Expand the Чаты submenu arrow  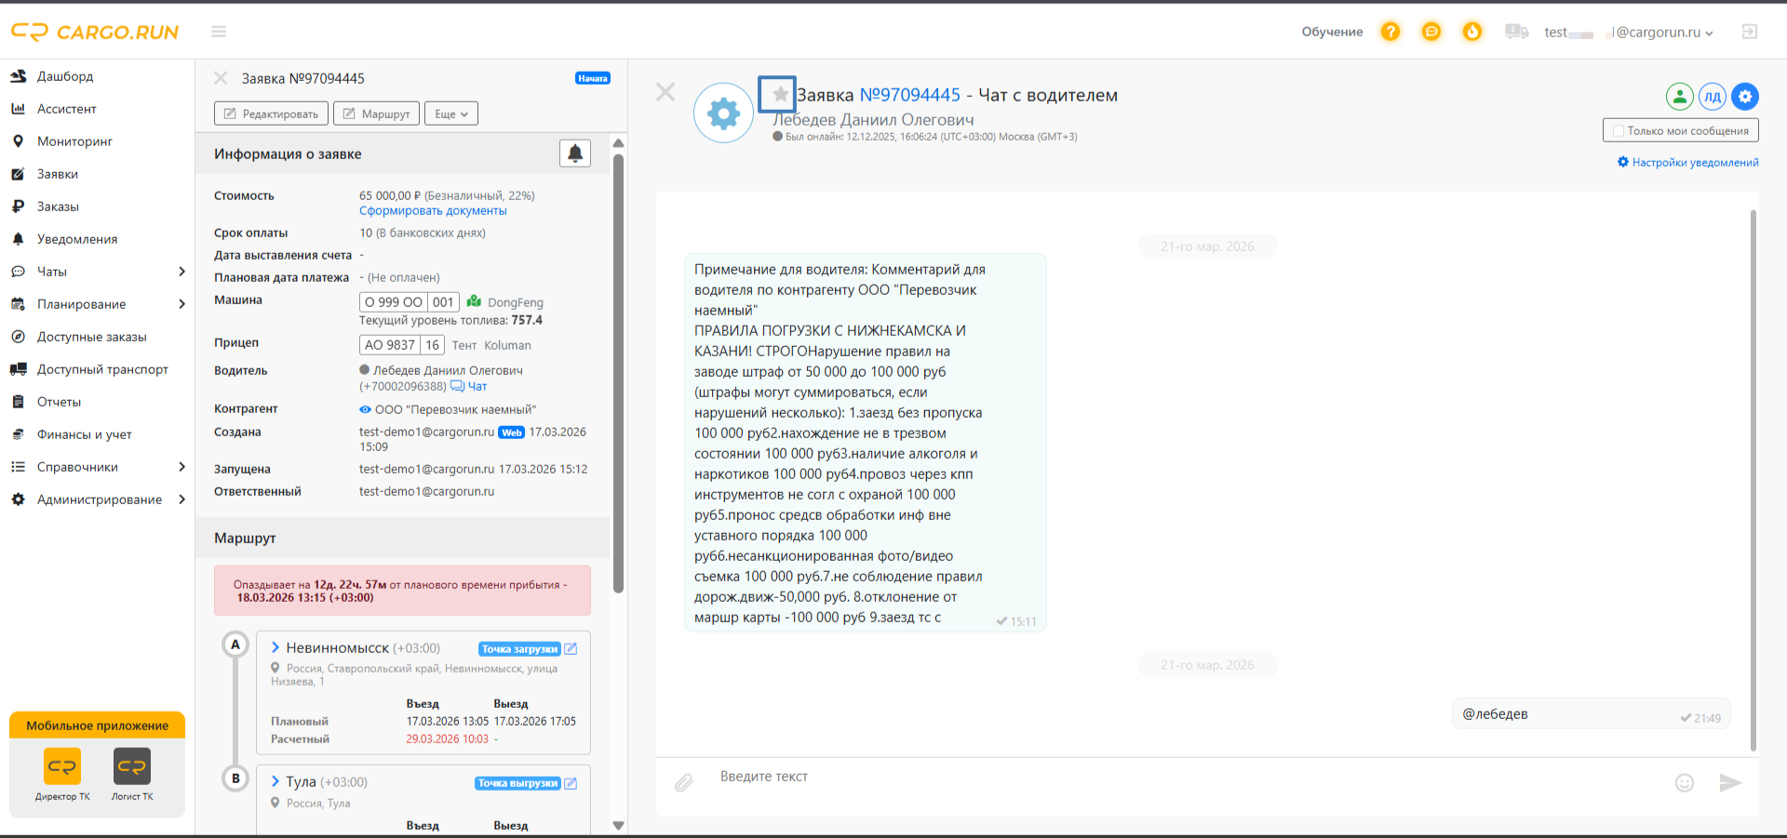point(181,272)
